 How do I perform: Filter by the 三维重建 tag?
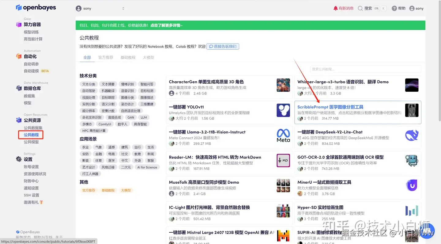click(147, 104)
